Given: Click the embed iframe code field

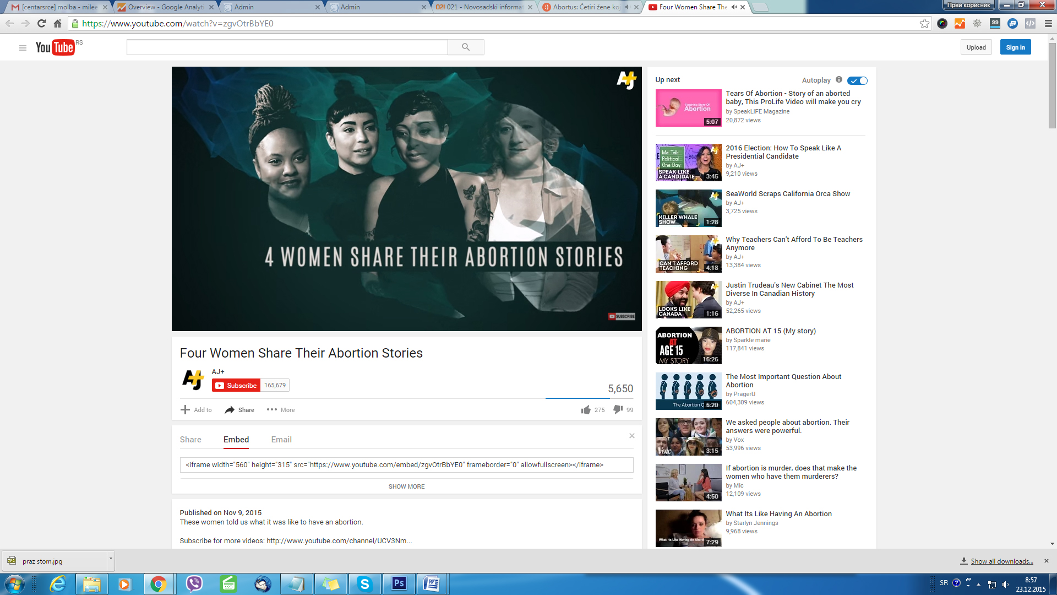Looking at the screenshot, I should (x=406, y=465).
